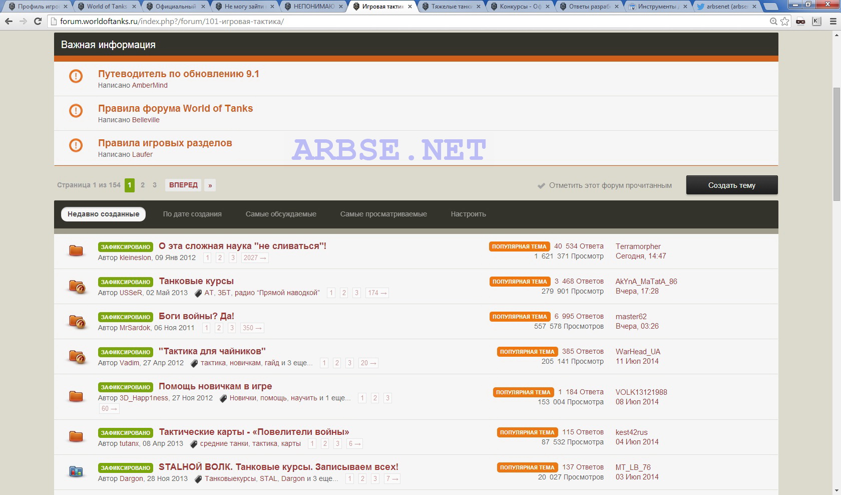Jump to last page 350 of Боги войны

click(252, 328)
